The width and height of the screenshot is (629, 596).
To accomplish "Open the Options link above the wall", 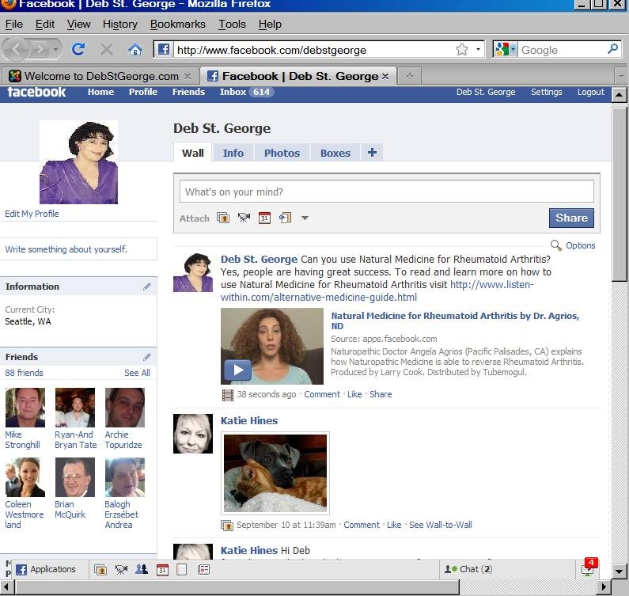I will 580,245.
